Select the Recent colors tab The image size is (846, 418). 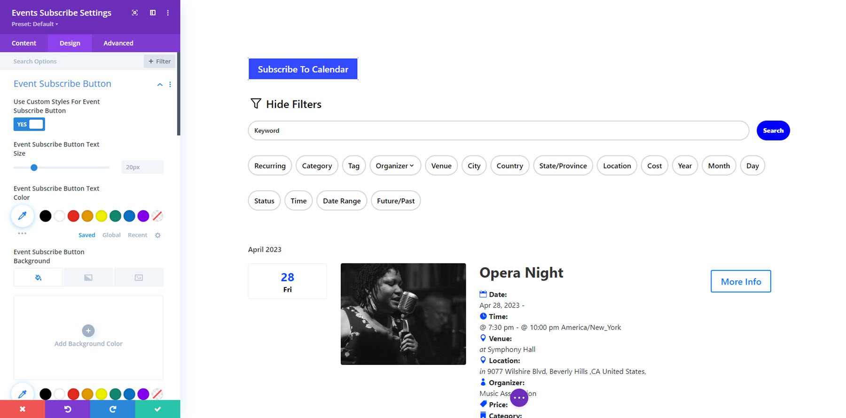[137, 235]
